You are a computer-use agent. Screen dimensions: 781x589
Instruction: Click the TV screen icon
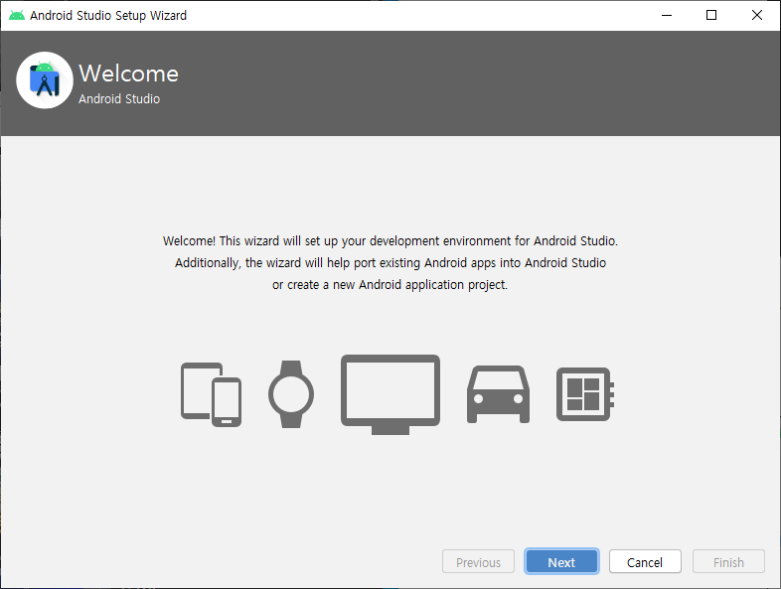[390, 394]
